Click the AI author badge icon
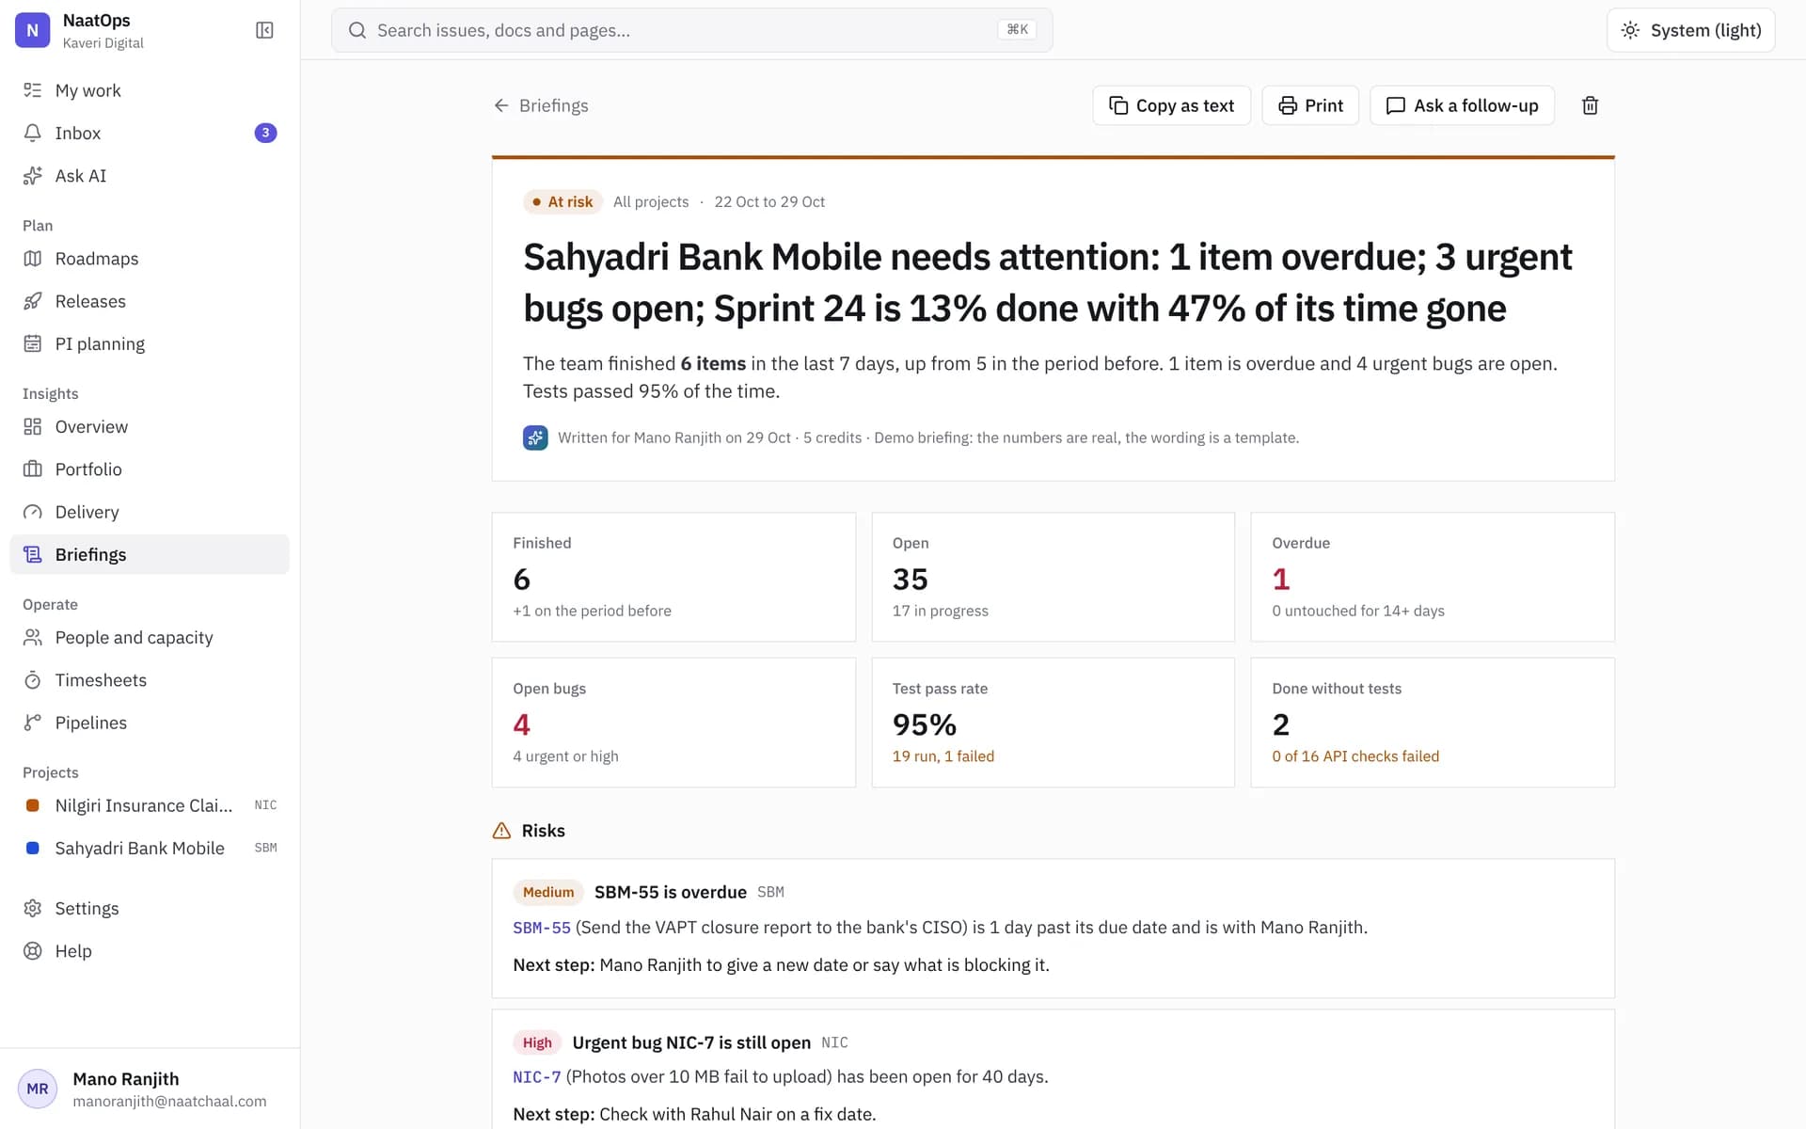Screen dimensions: 1806x1129 tap(535, 437)
